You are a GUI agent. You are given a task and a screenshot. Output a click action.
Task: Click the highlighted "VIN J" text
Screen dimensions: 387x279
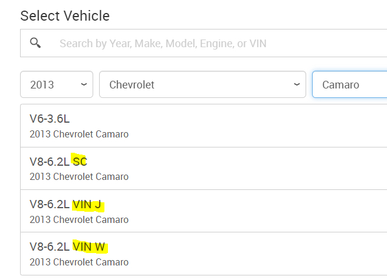[87, 205]
